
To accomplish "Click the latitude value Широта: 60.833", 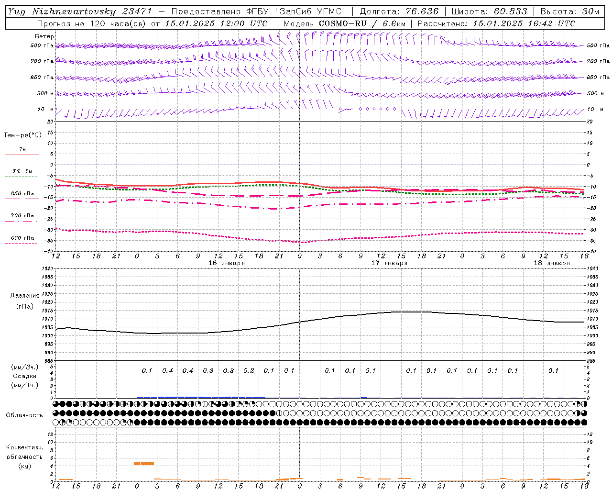I will click(489, 11).
